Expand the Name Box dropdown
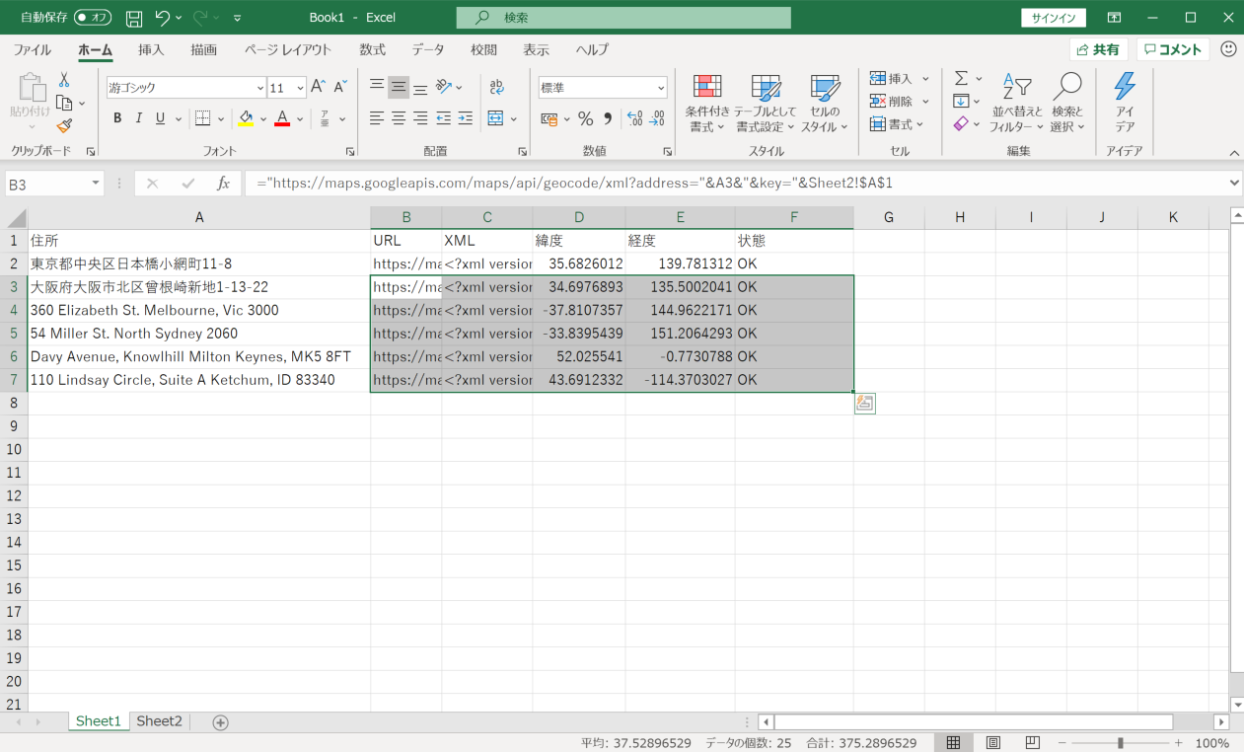This screenshot has width=1244, height=752. [96, 184]
